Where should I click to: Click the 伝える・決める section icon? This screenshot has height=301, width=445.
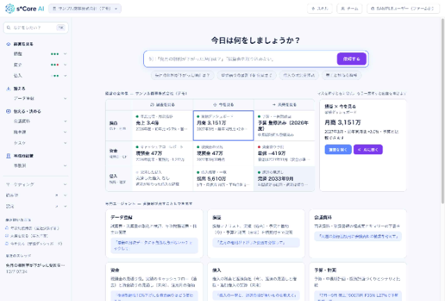(x=8, y=111)
